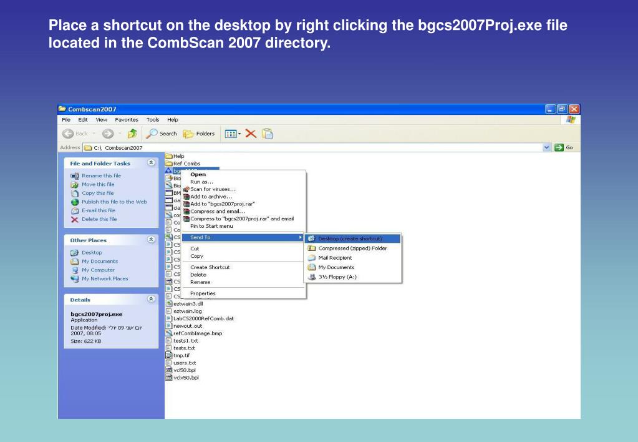Click E-mail this file link

click(99, 210)
